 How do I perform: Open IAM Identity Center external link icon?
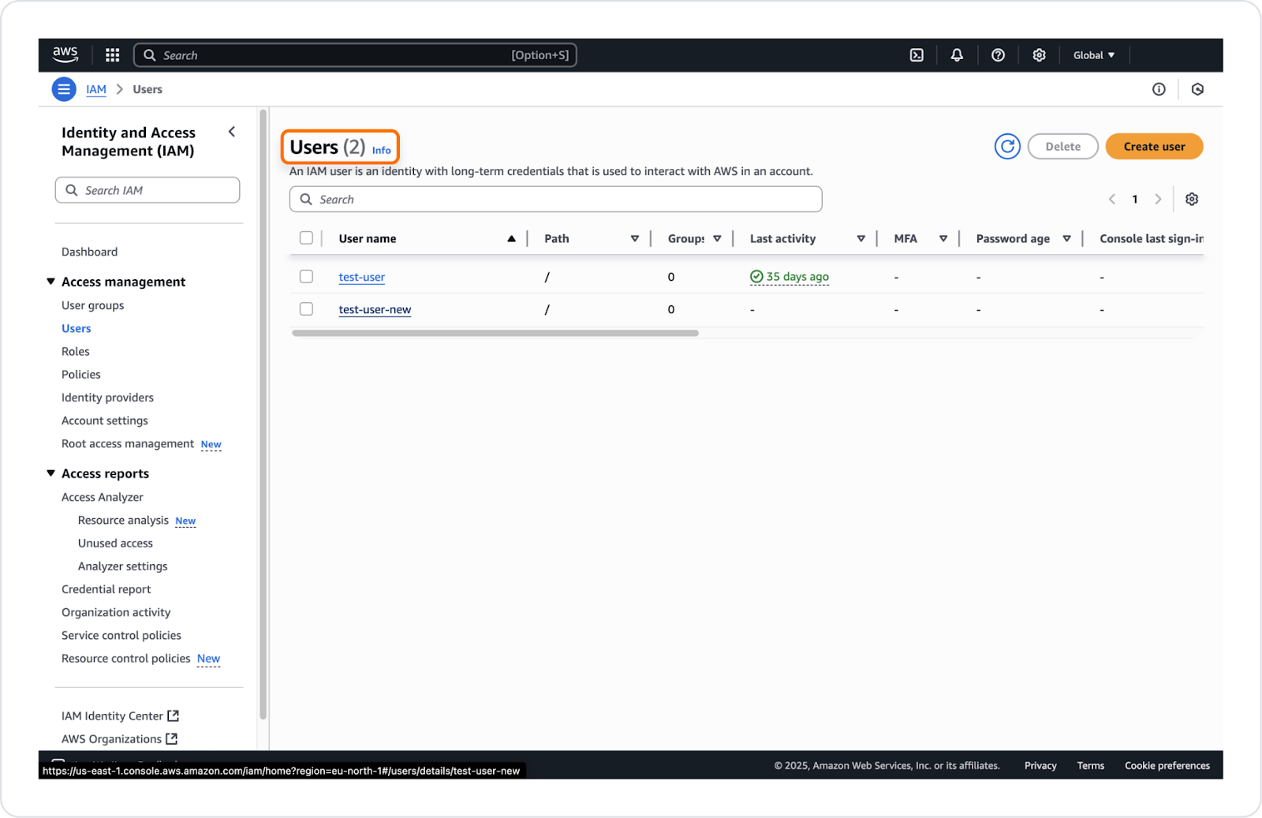point(174,715)
